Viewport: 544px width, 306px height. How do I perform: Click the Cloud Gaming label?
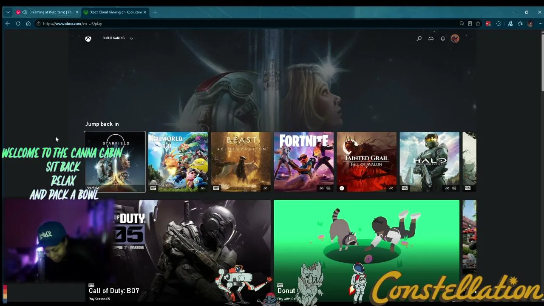coord(113,38)
